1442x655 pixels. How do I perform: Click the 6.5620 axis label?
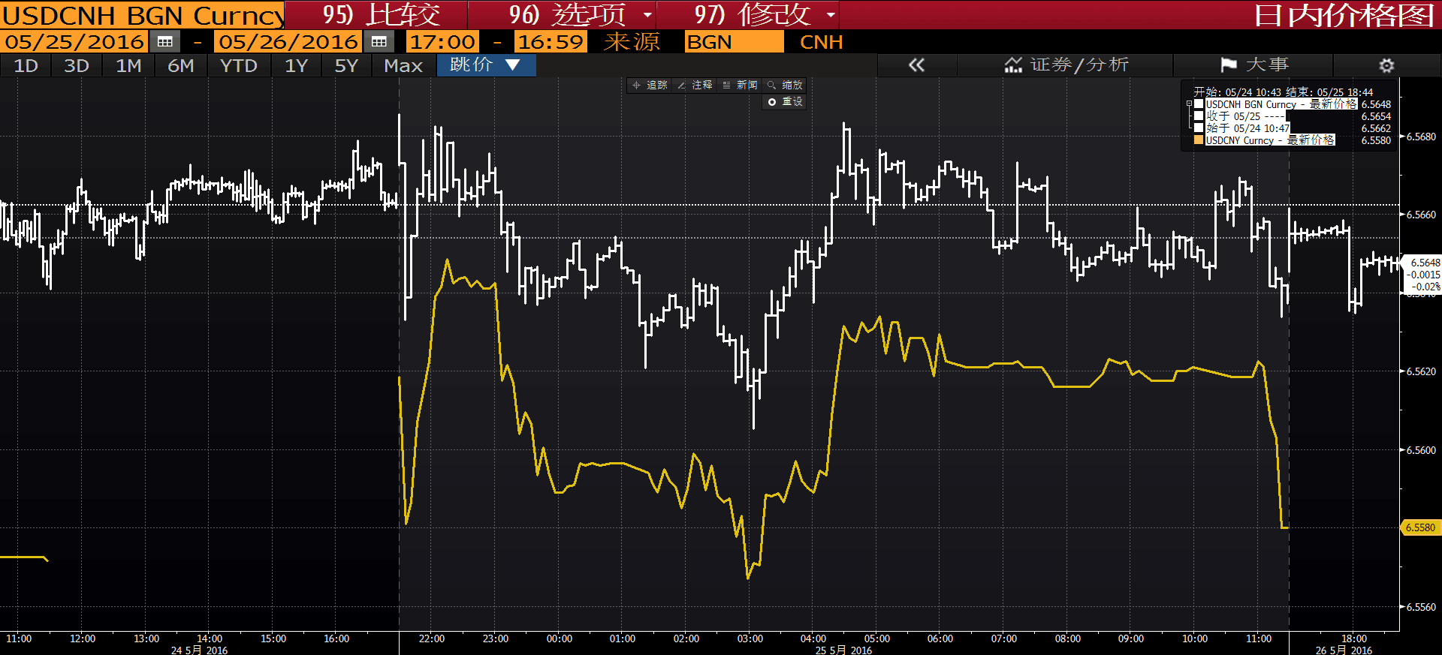[x=1421, y=371]
